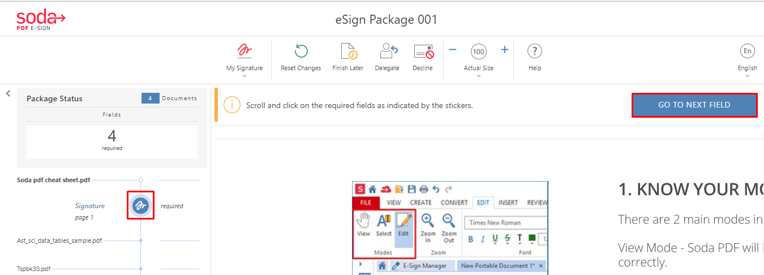Click the eSign Package 001 title
The image size is (764, 275).
[387, 20]
